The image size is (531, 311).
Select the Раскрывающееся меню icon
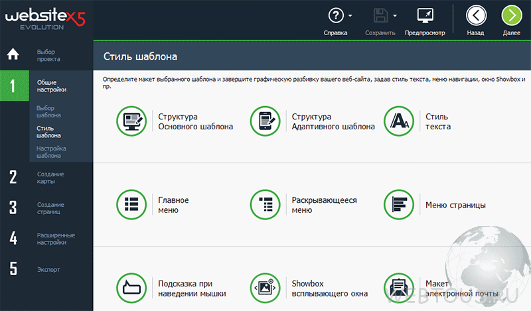tap(265, 205)
